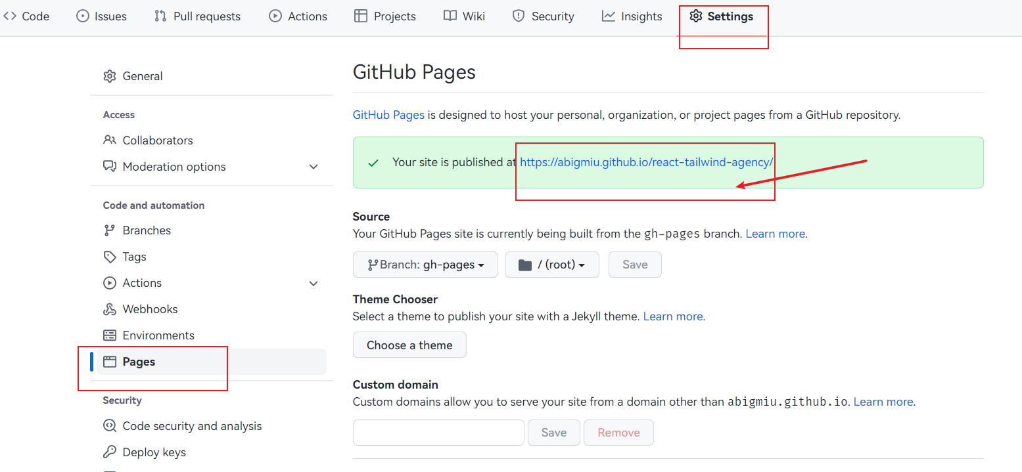Open the published abigmiu.github.io site link

646,162
